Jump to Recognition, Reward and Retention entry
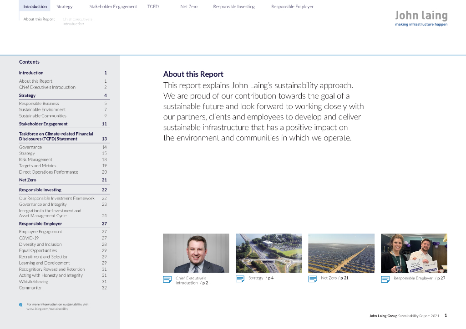 pos(63,269)
